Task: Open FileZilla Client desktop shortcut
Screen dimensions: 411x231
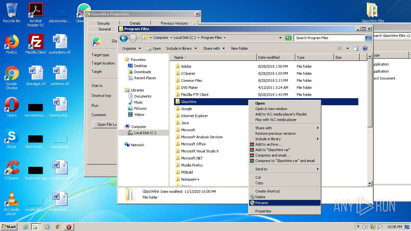Action: (x=36, y=44)
